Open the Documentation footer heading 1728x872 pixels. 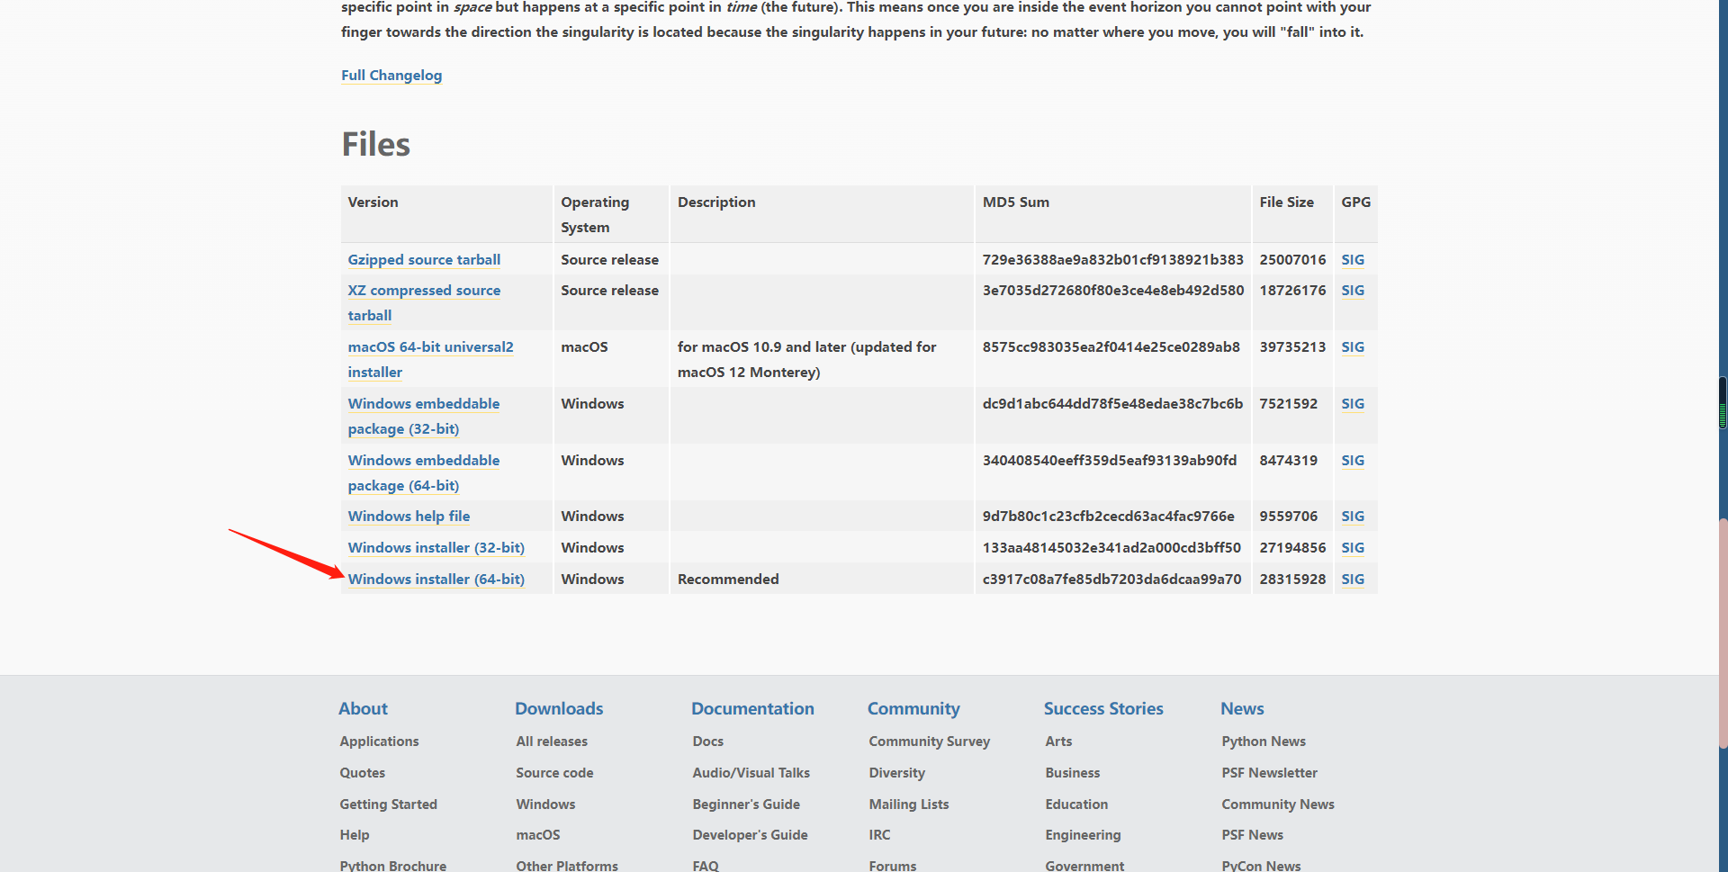[x=752, y=709]
